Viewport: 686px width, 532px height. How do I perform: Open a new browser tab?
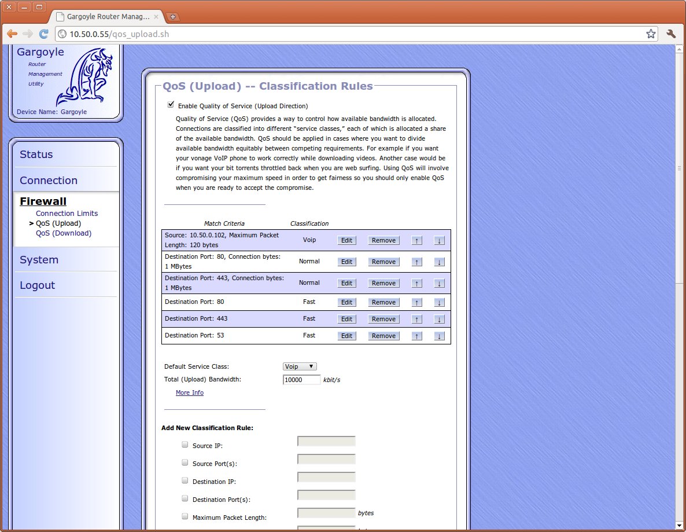173,17
